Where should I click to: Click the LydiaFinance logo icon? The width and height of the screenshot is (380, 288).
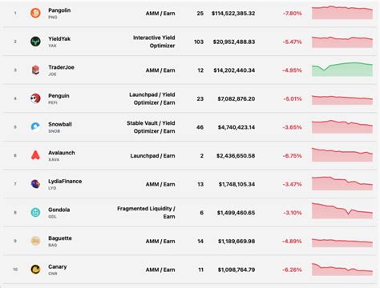click(35, 184)
